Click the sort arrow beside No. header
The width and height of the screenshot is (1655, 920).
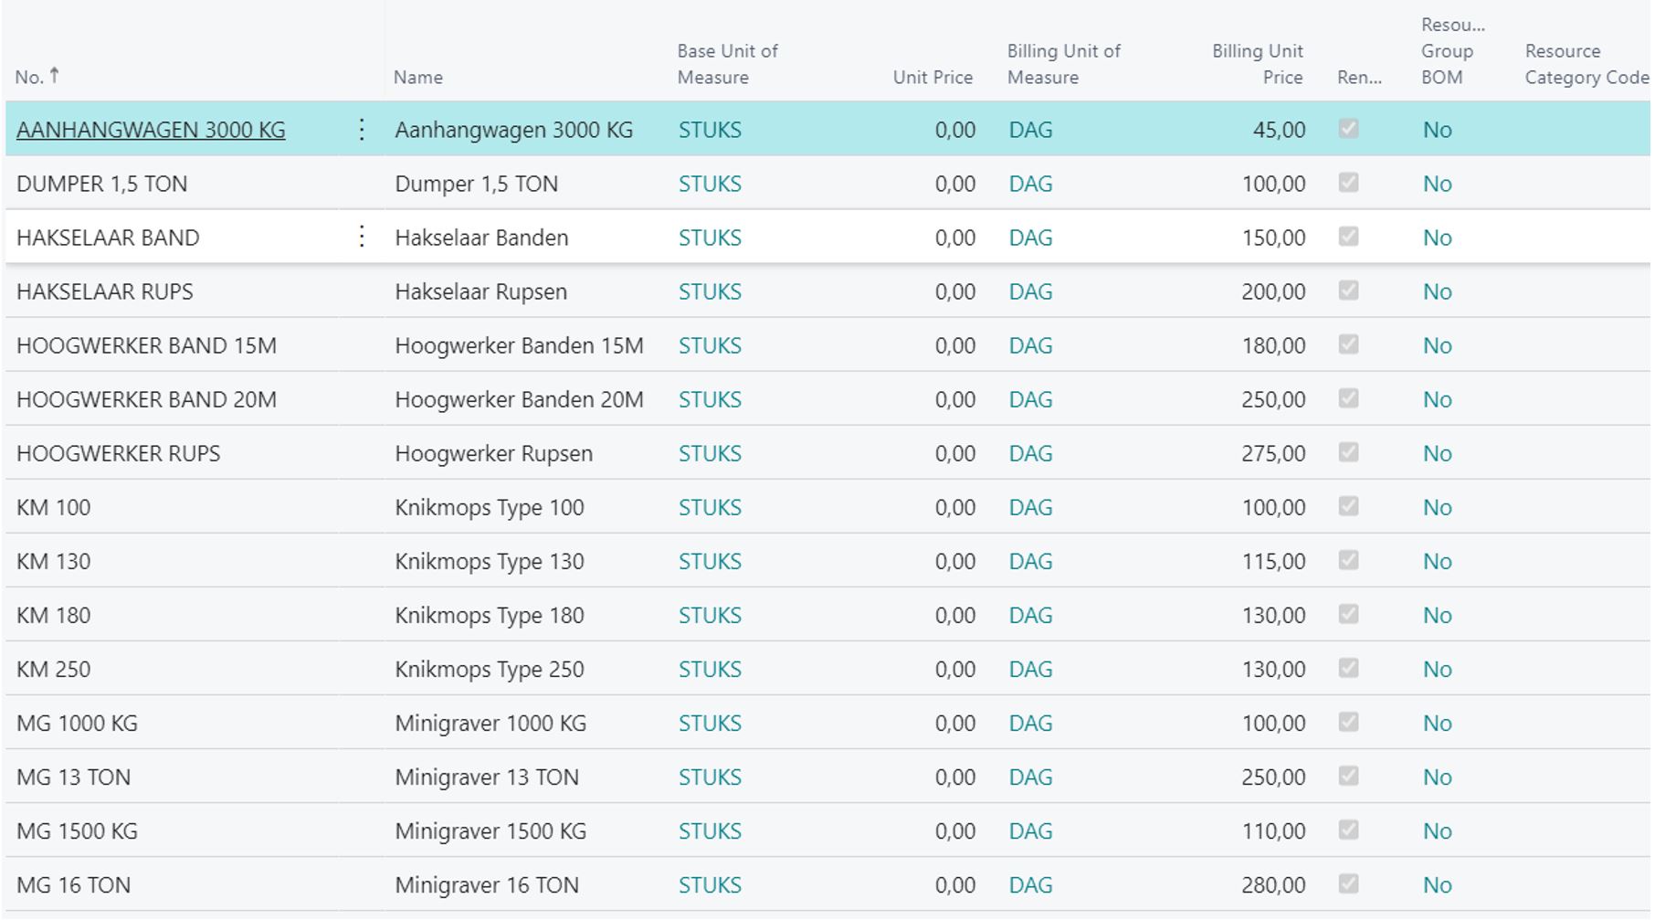pyautogui.click(x=55, y=76)
